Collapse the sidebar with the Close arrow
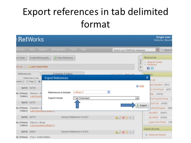 [x=140, y=67]
